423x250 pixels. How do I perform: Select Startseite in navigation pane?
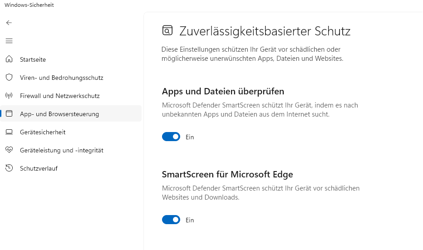click(x=33, y=59)
